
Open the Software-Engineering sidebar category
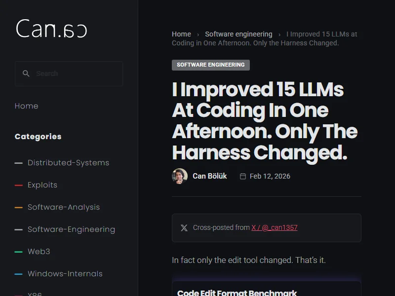point(71,229)
